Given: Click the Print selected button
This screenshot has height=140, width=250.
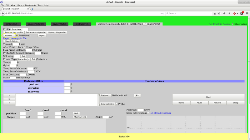Looking at the screenshot, I should click(107, 104).
